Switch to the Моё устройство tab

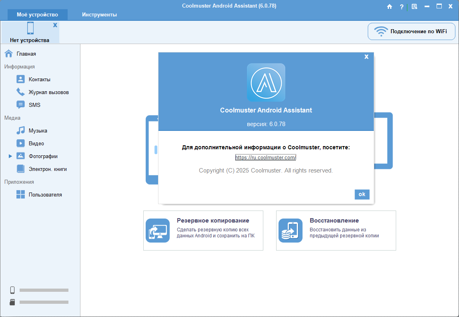[x=38, y=15]
